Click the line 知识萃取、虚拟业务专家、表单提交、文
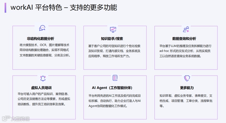 pyautogui.click(x=186, y=96)
